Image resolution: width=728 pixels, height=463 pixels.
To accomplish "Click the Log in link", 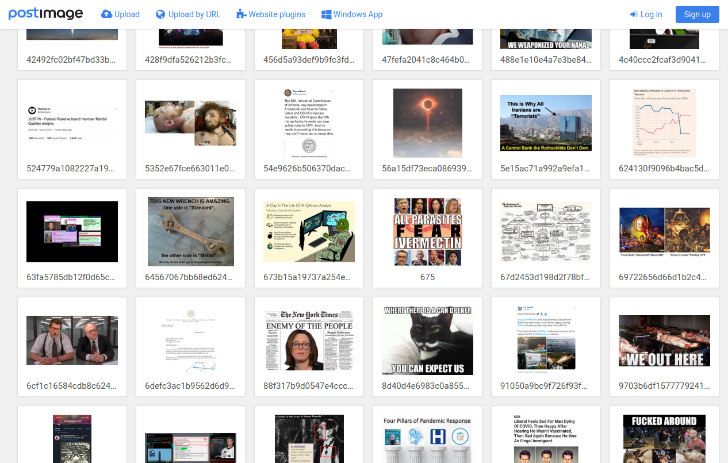I will pyautogui.click(x=646, y=14).
